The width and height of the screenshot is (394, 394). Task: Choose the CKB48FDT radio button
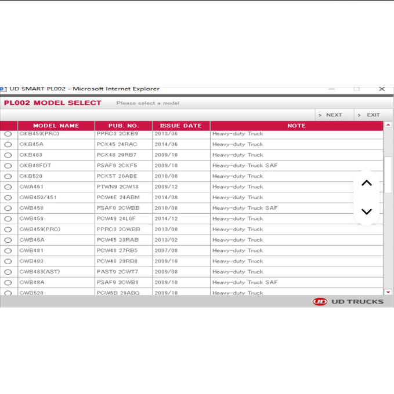(x=8, y=166)
